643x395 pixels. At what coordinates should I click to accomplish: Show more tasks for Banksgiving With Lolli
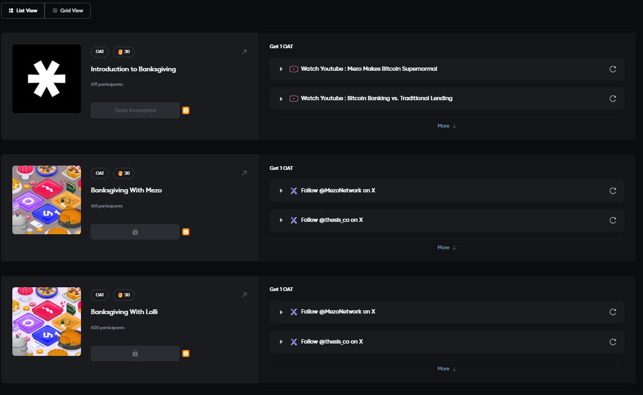[446, 369]
